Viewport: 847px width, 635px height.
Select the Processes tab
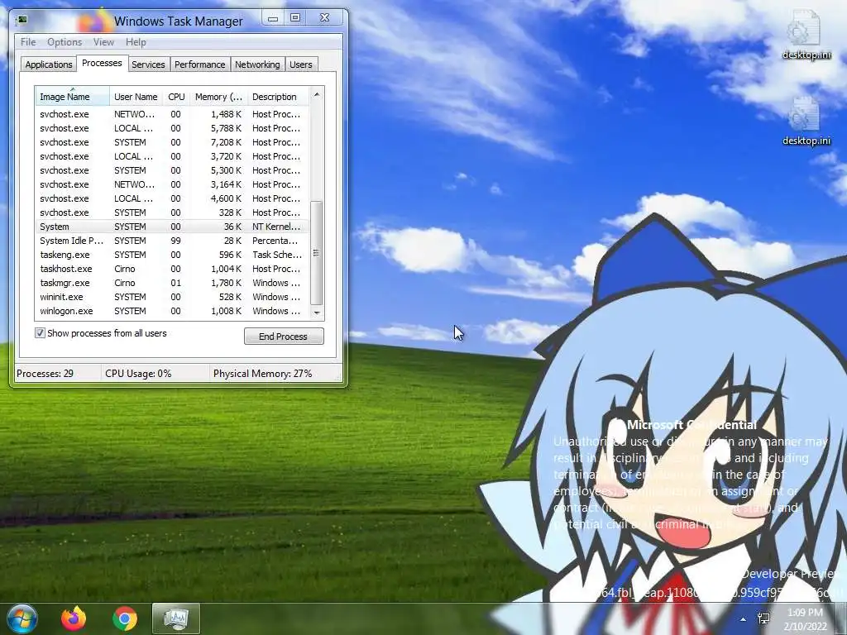[102, 63]
